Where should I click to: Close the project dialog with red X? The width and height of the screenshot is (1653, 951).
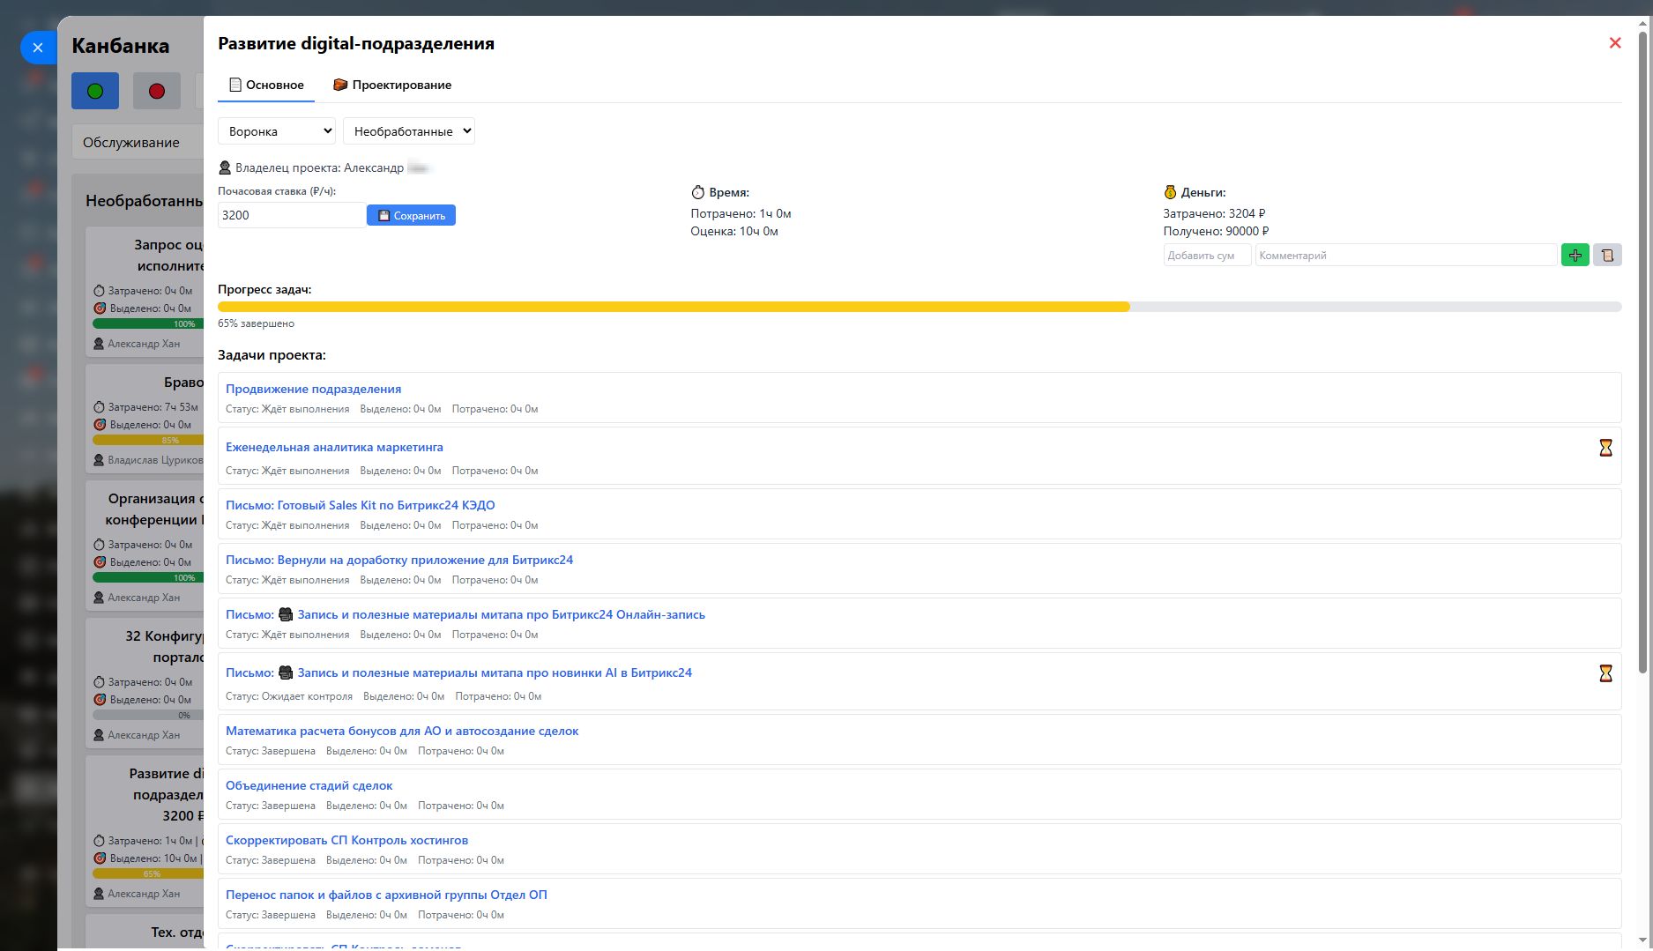coord(1614,43)
